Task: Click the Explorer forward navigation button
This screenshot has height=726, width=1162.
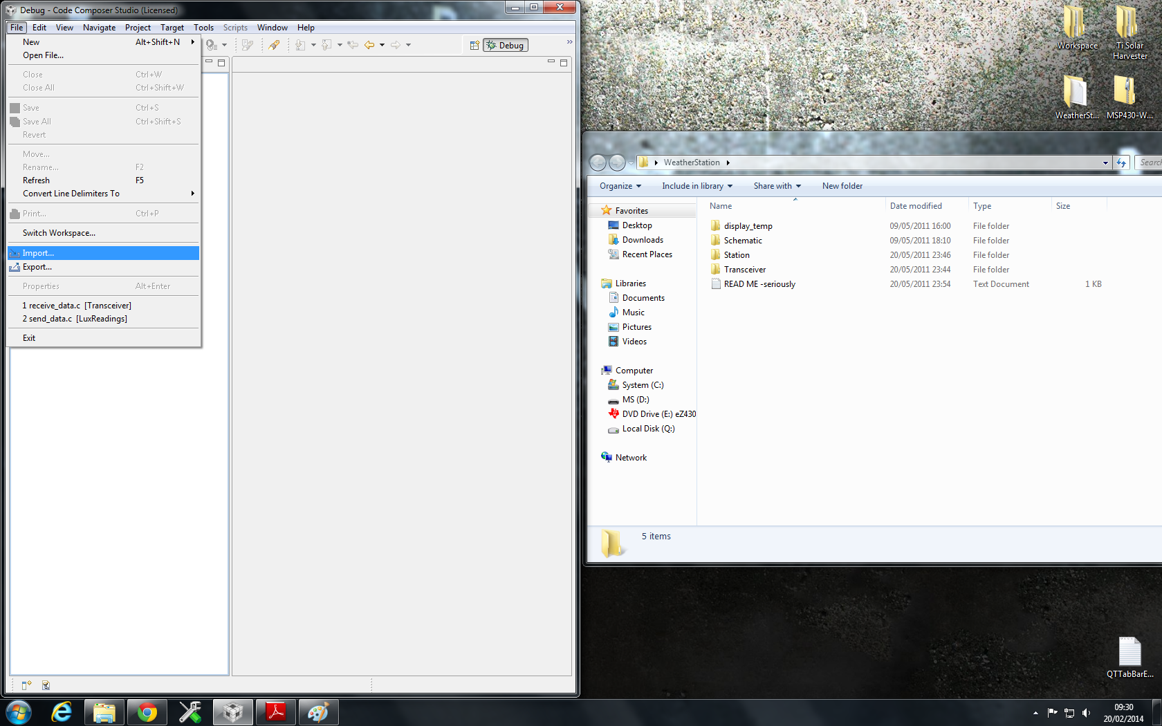Action: tap(617, 162)
